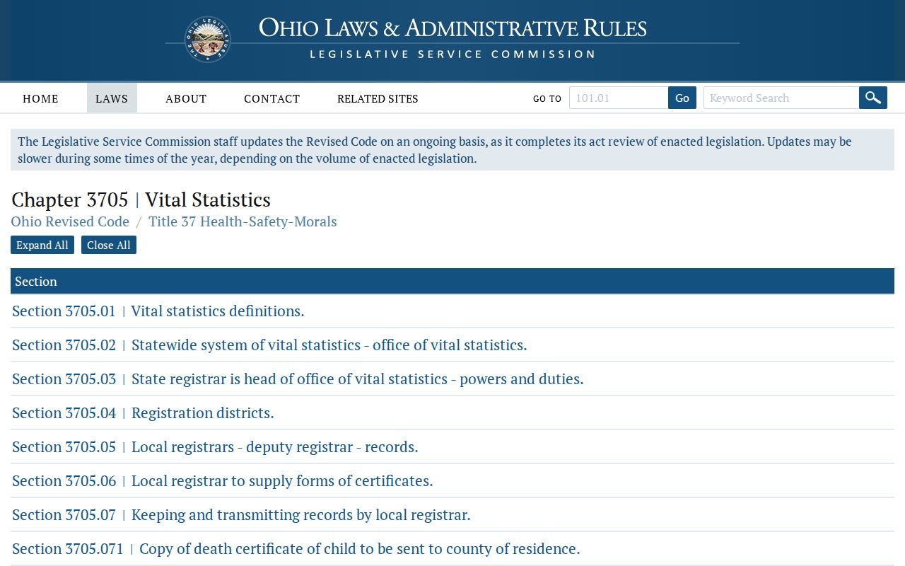905x566 pixels.
Task: Expand Section 3705.02 Statewide system row
Action: [452, 345]
